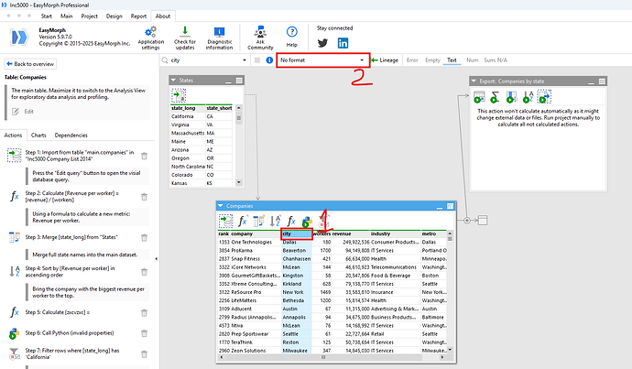Select the revenue column header
632x369 pixels.
350,234
